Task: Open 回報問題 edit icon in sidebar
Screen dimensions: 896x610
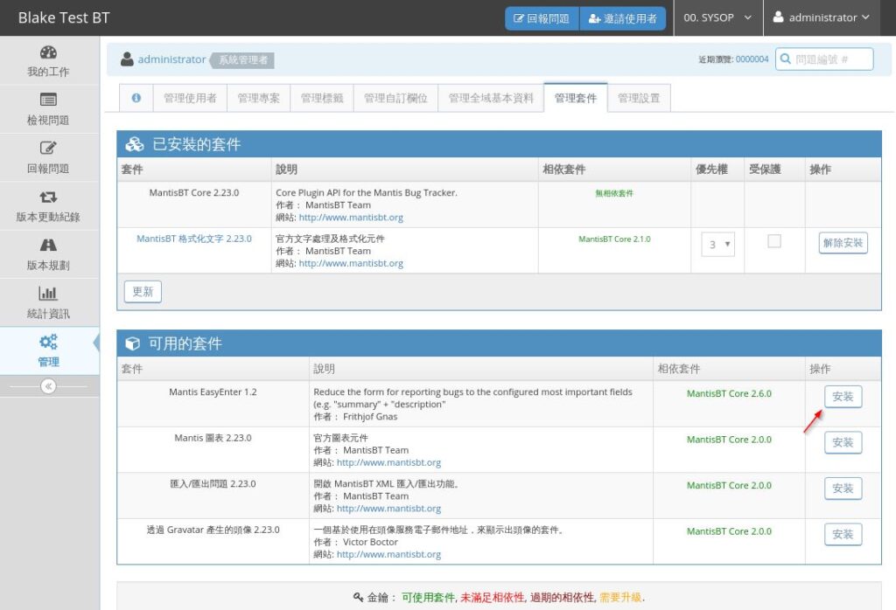Action: pos(48,149)
